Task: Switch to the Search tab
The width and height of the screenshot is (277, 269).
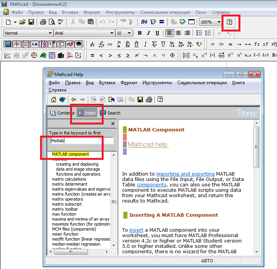Action: click(x=110, y=113)
